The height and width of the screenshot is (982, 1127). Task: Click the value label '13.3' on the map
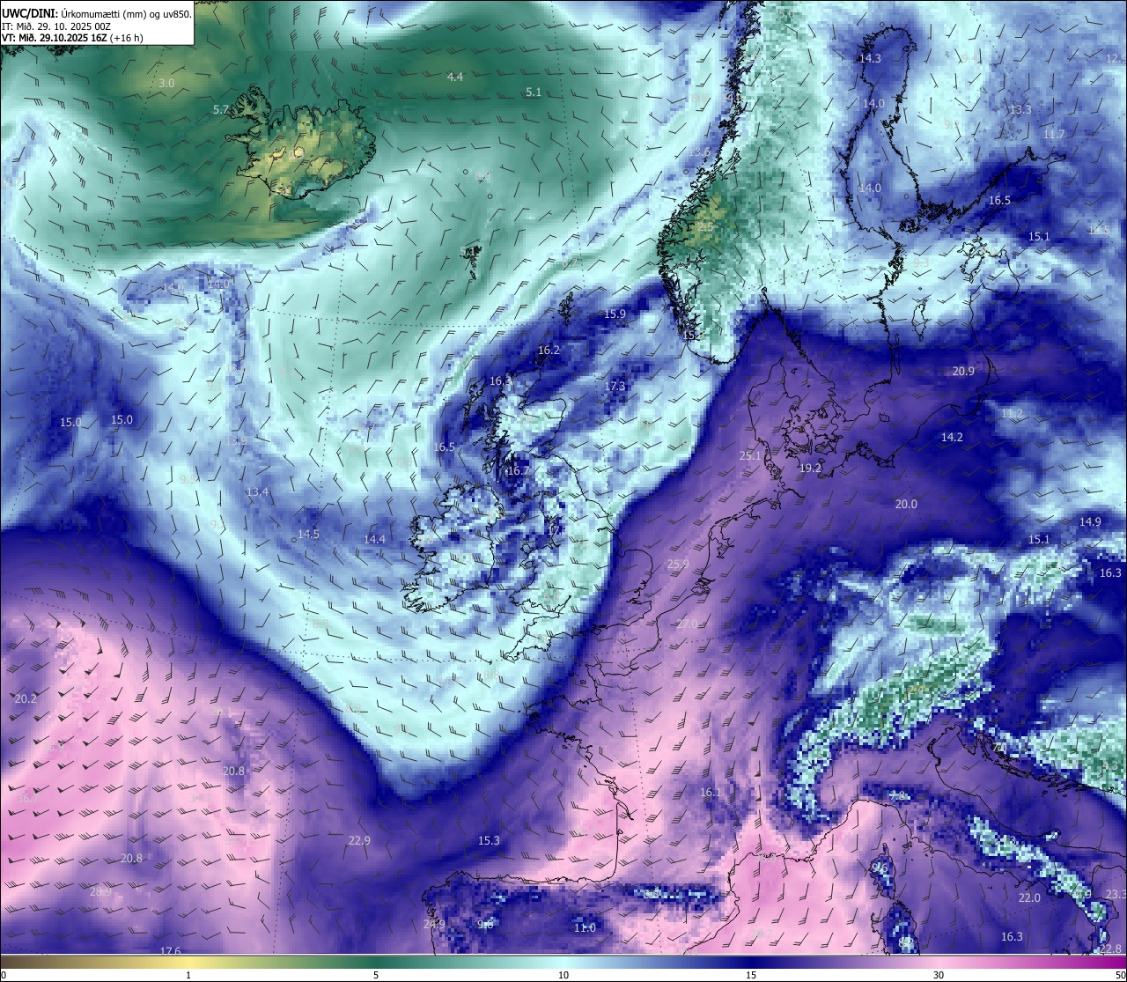pyautogui.click(x=1020, y=110)
